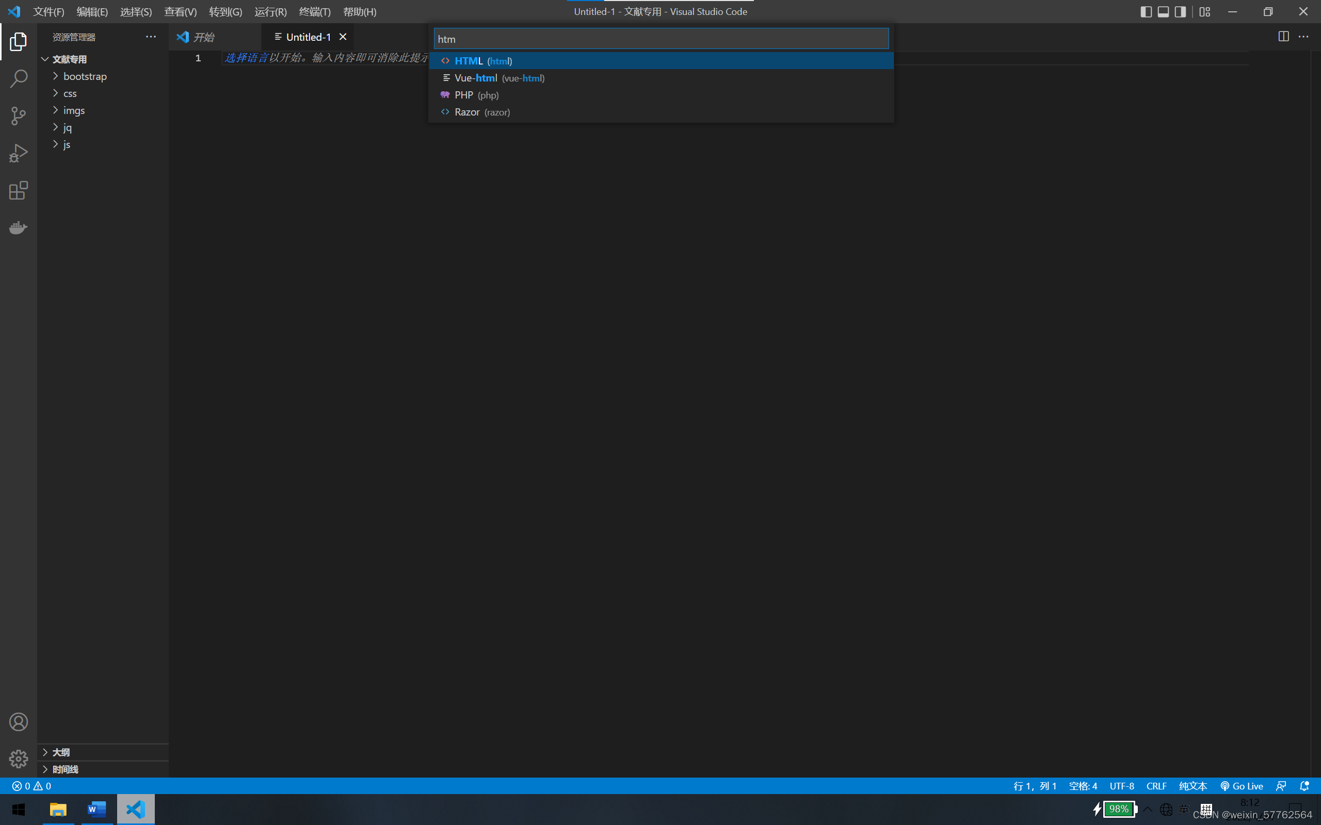Toggle the secondary side bar layout button
This screenshot has height=825, width=1321.
(1180, 12)
